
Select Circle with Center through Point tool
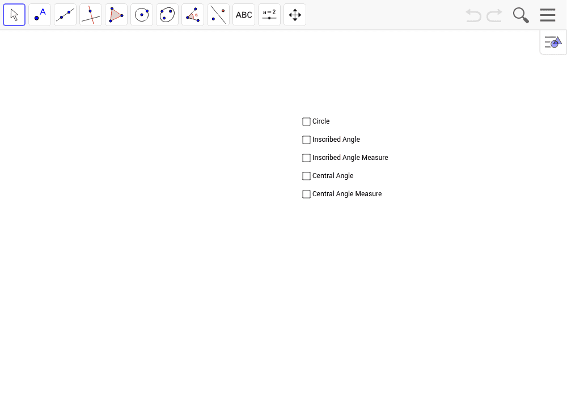[142, 15]
